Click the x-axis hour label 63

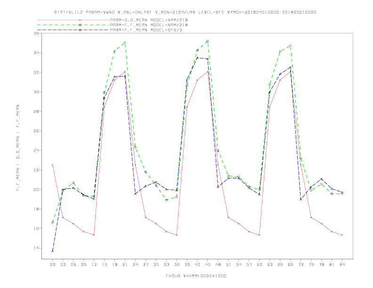[x=270, y=264]
